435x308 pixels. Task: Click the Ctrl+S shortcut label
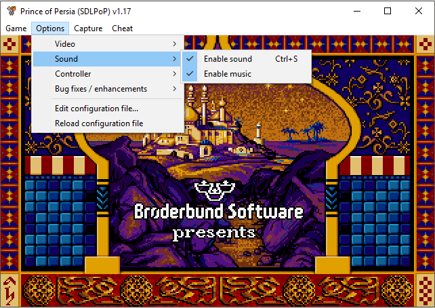[x=287, y=59]
